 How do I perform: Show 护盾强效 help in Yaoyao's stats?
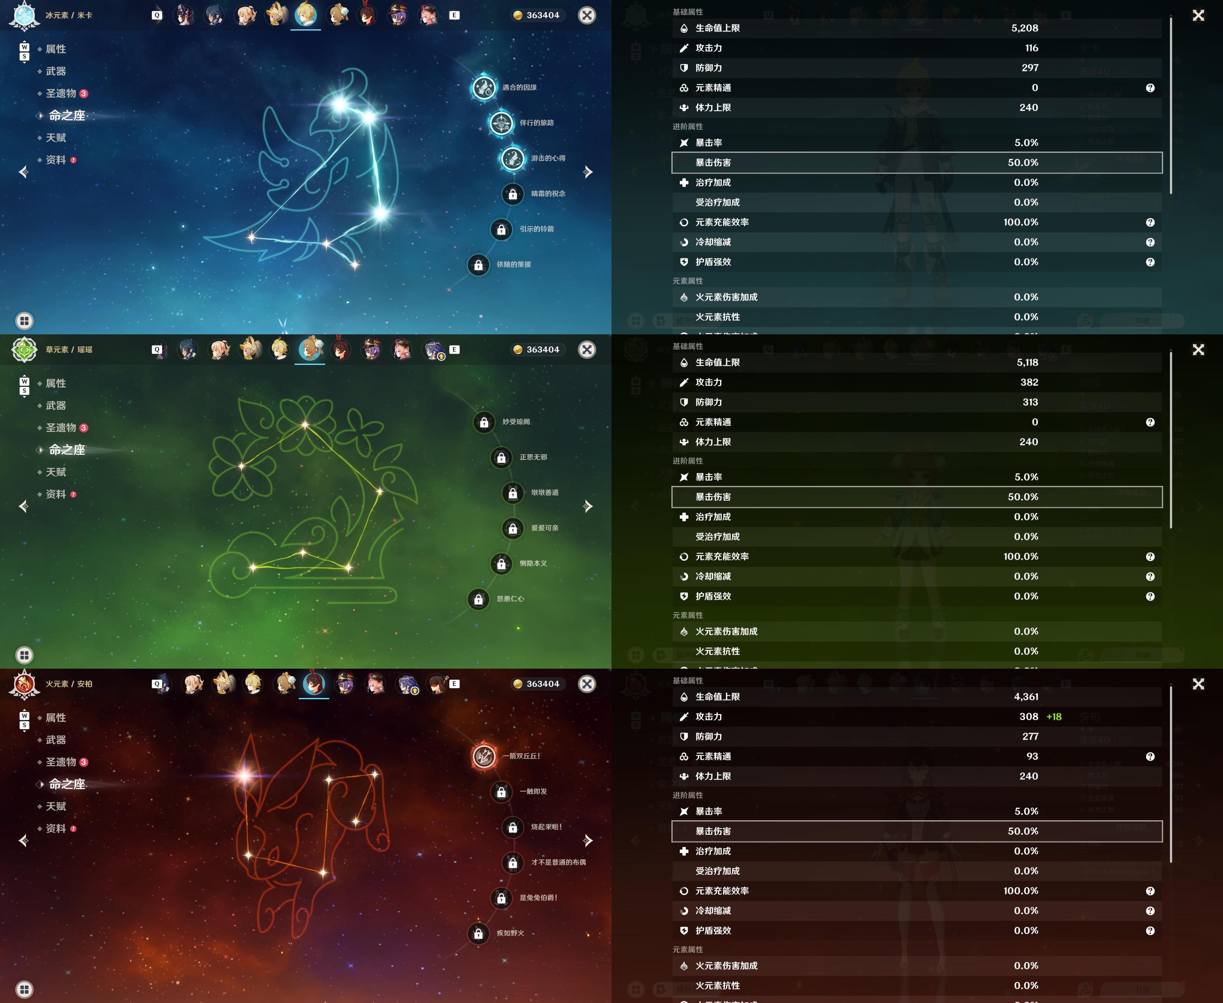tap(1150, 596)
